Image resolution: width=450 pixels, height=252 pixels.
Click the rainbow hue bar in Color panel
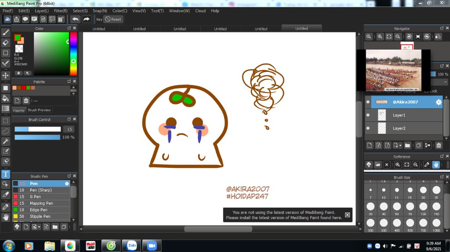click(x=73, y=54)
